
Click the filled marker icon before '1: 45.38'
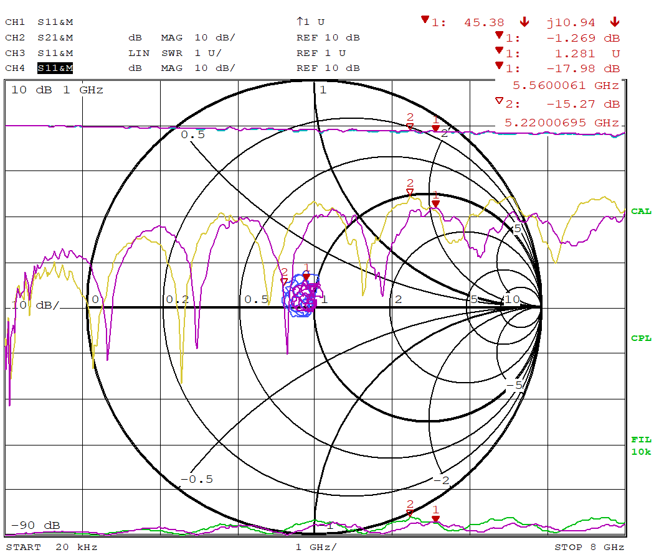(425, 19)
